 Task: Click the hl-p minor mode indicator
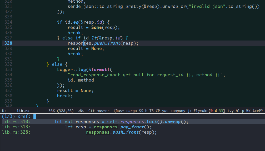pos(240,111)
